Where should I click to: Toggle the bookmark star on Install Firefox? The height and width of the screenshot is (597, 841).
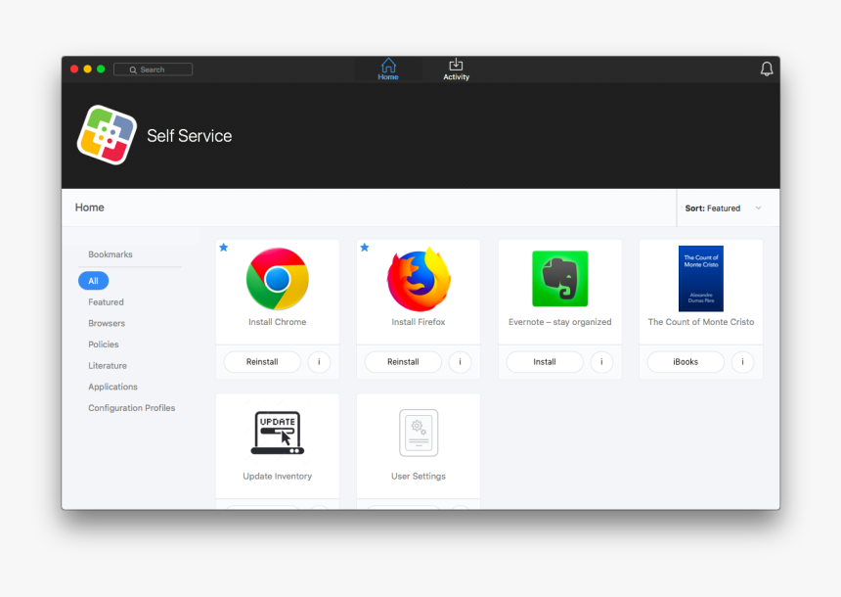point(365,248)
